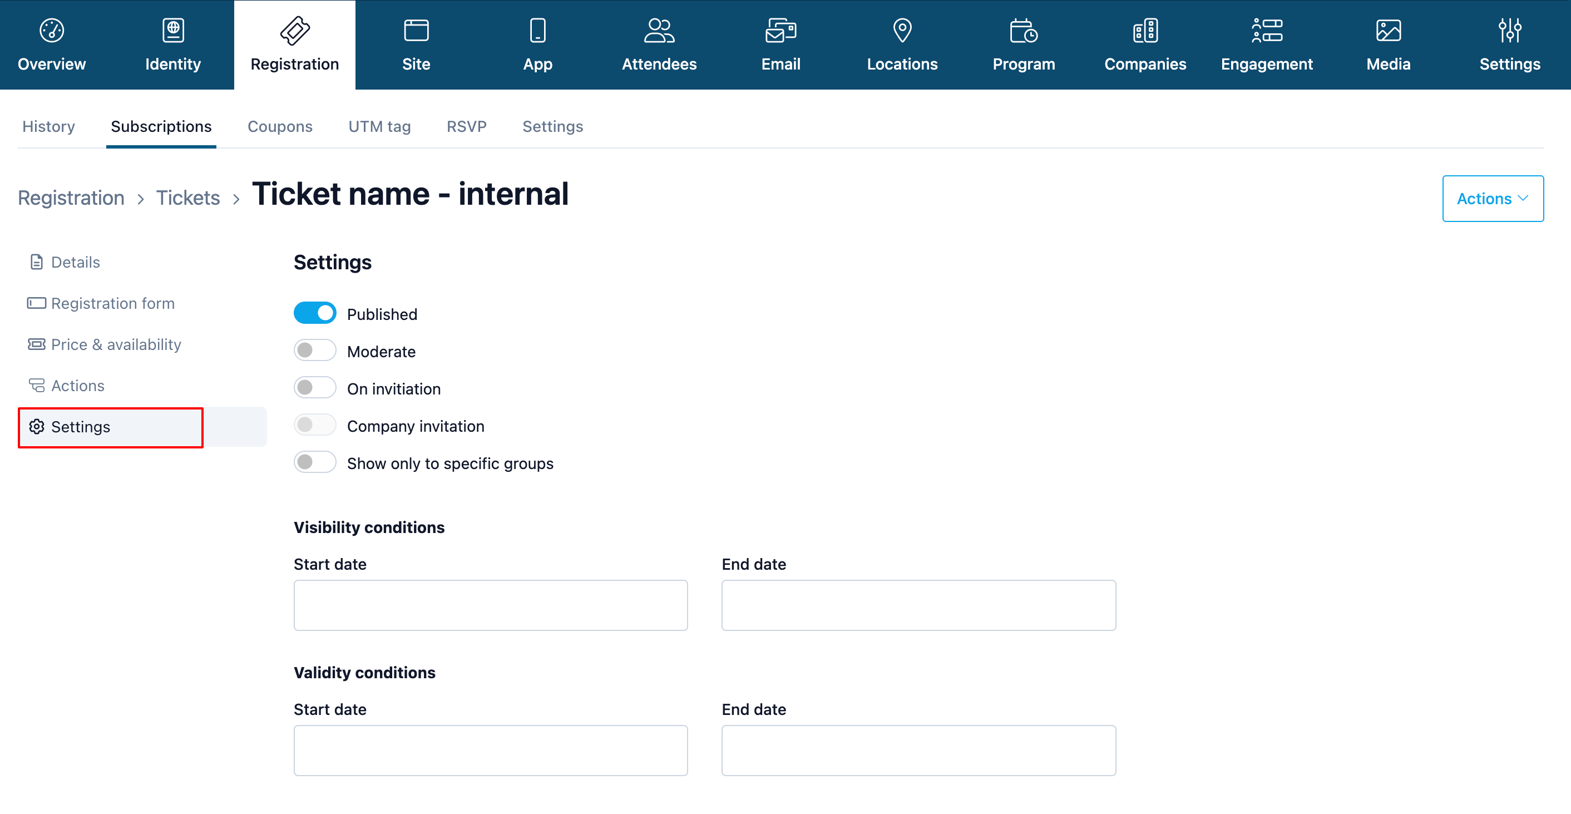Open the RSVP tab
The image size is (1571, 814).
pyautogui.click(x=467, y=126)
